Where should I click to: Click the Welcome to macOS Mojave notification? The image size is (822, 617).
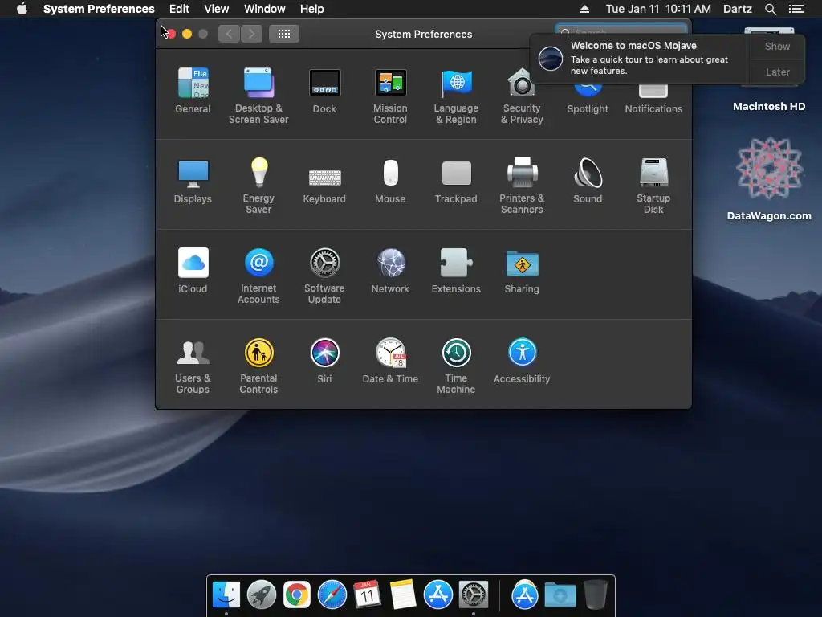pyautogui.click(x=639, y=58)
